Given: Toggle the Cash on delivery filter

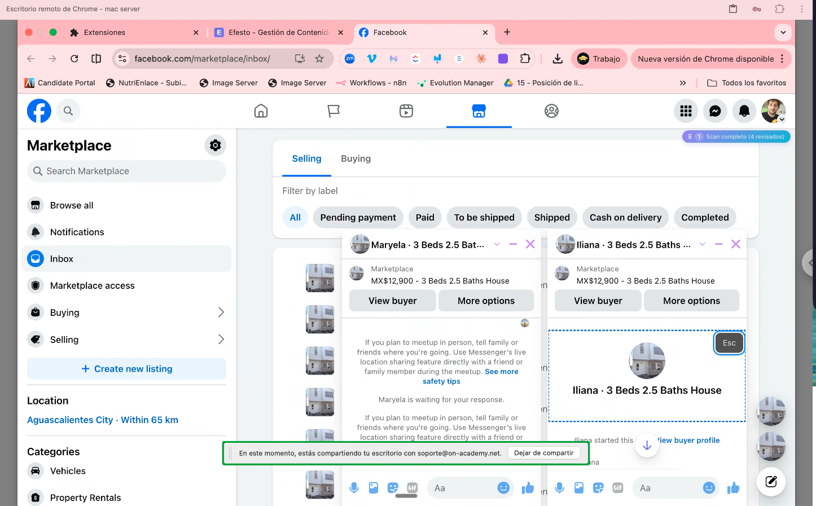Looking at the screenshot, I should (625, 217).
